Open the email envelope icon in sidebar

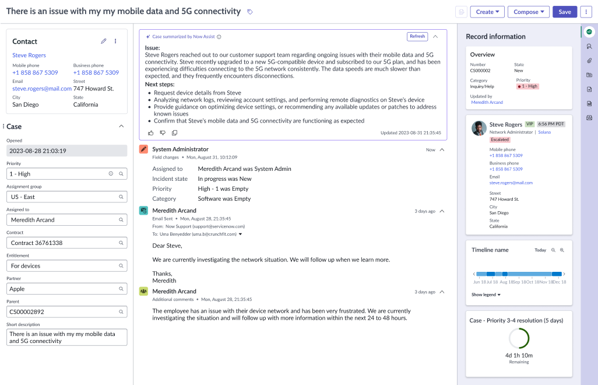[x=589, y=118]
